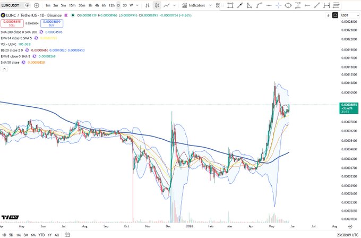
Task: Click the circled arrow icon before 1m
Action: pyautogui.click(x=37, y=5)
